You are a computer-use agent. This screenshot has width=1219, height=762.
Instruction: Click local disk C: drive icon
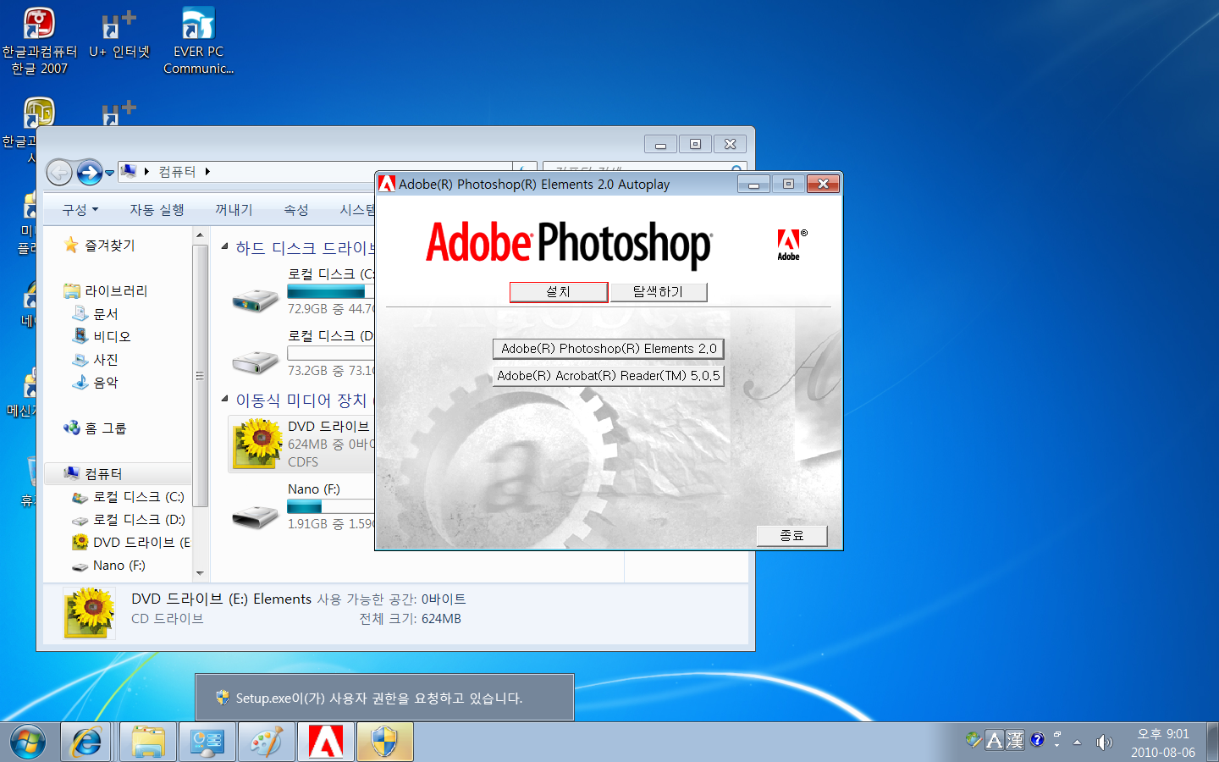(255, 299)
